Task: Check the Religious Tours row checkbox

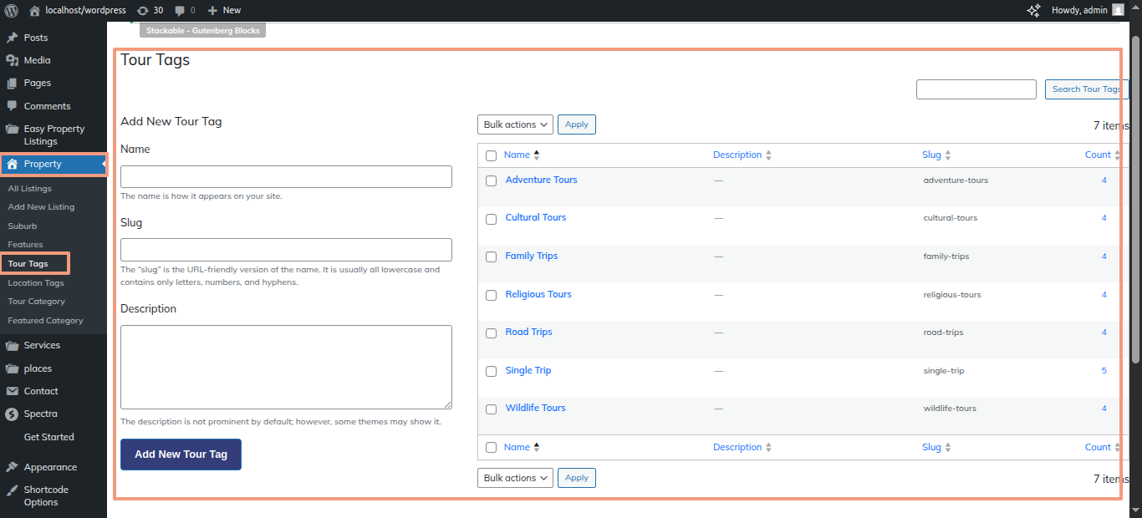Action: click(491, 295)
